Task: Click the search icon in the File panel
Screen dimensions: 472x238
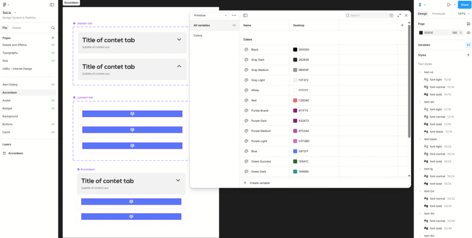Action: 53,28
